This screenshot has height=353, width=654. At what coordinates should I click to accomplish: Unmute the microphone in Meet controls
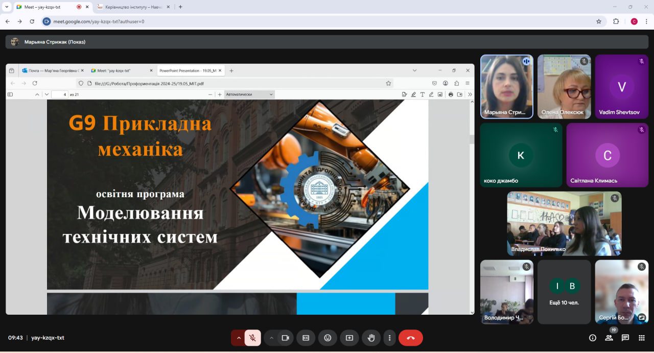tap(252, 338)
